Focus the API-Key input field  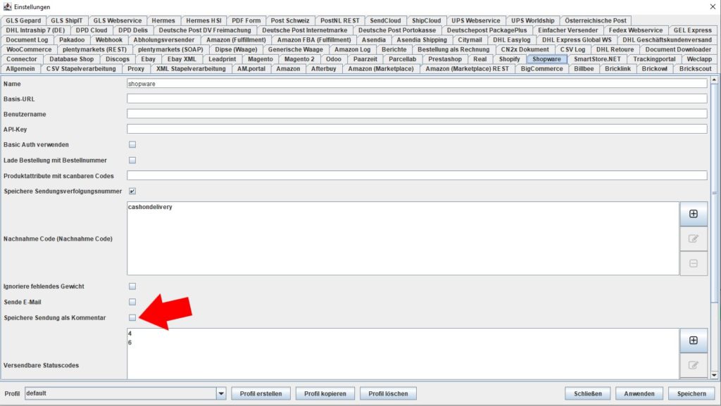coord(417,129)
